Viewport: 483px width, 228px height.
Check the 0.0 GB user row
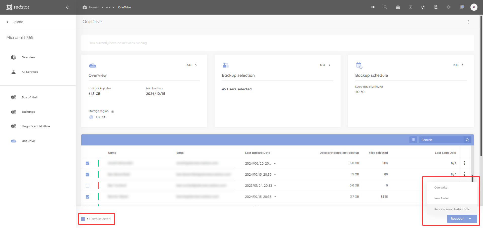pos(88,185)
